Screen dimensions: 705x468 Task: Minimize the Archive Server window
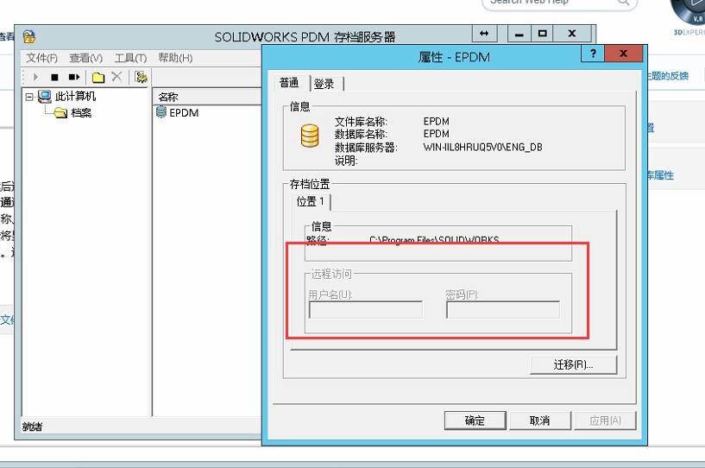519,34
